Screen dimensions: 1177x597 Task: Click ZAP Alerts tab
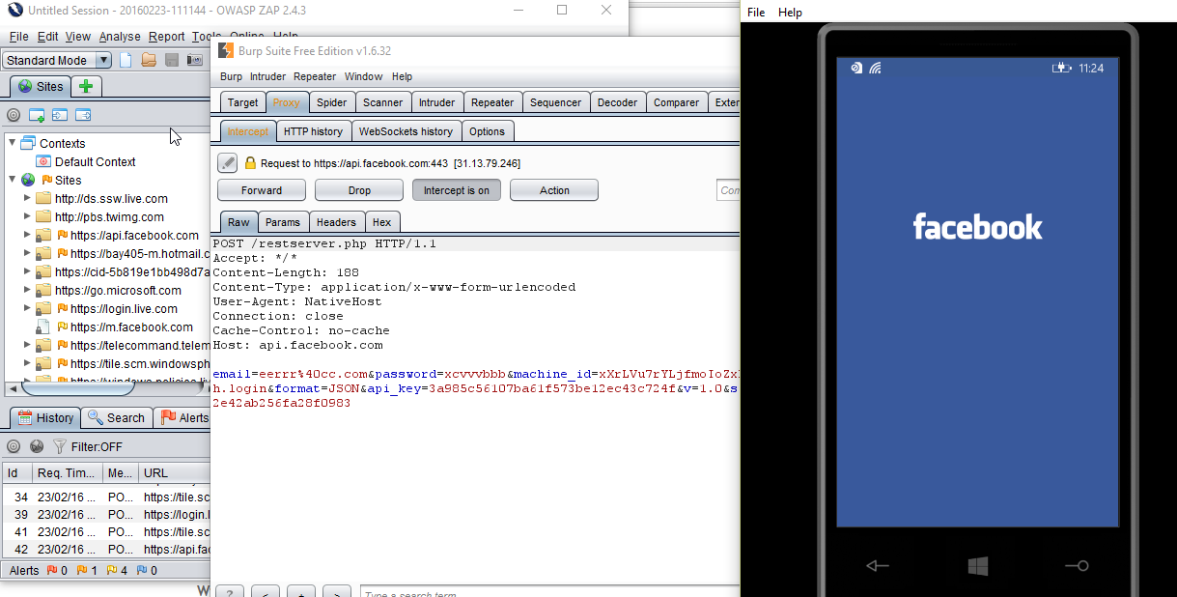click(x=183, y=417)
